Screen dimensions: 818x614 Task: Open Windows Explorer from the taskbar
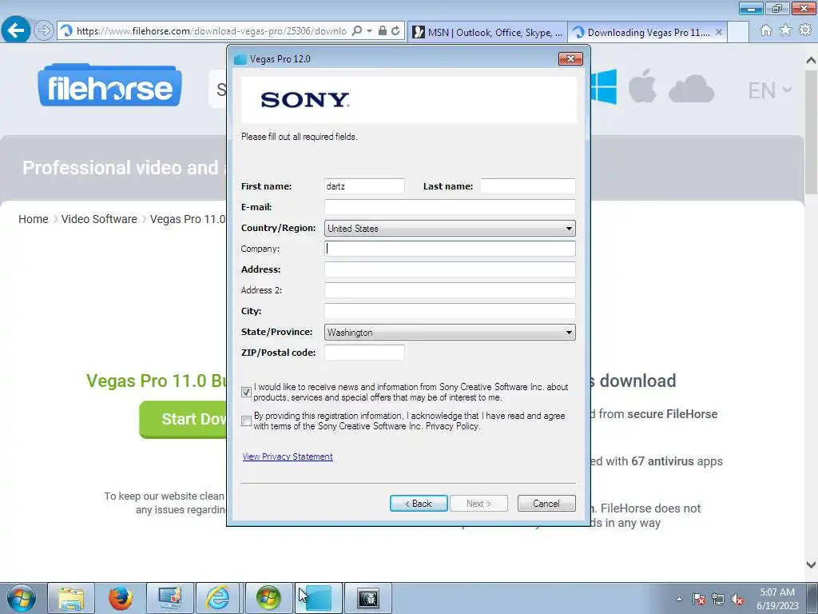71,598
